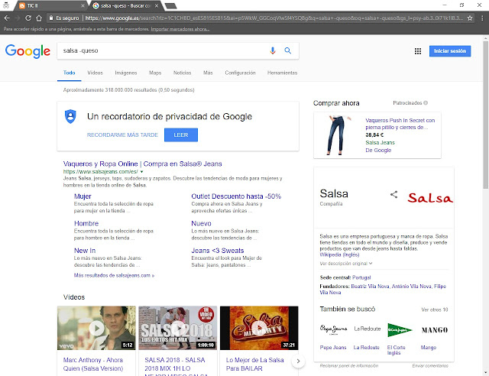
Task: Click the Pepe Jeans logo
Action: coord(333,329)
